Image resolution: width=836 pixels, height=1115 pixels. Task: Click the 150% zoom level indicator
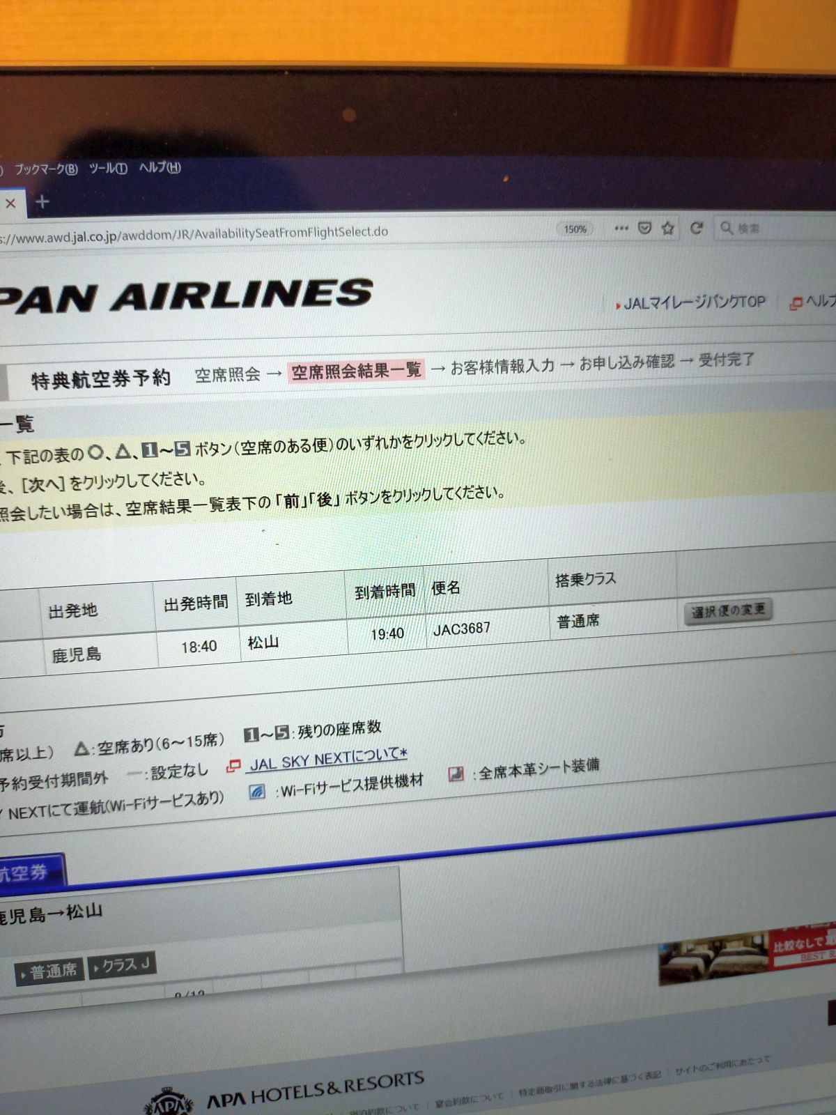(575, 229)
